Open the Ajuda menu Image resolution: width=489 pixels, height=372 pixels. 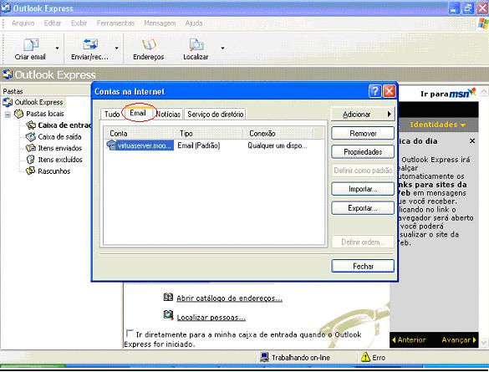[194, 23]
